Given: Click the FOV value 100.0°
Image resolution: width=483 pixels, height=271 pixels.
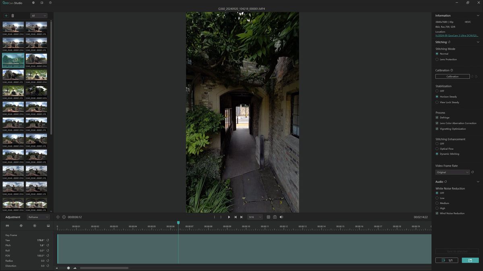Looking at the screenshot, I should coord(40,256).
